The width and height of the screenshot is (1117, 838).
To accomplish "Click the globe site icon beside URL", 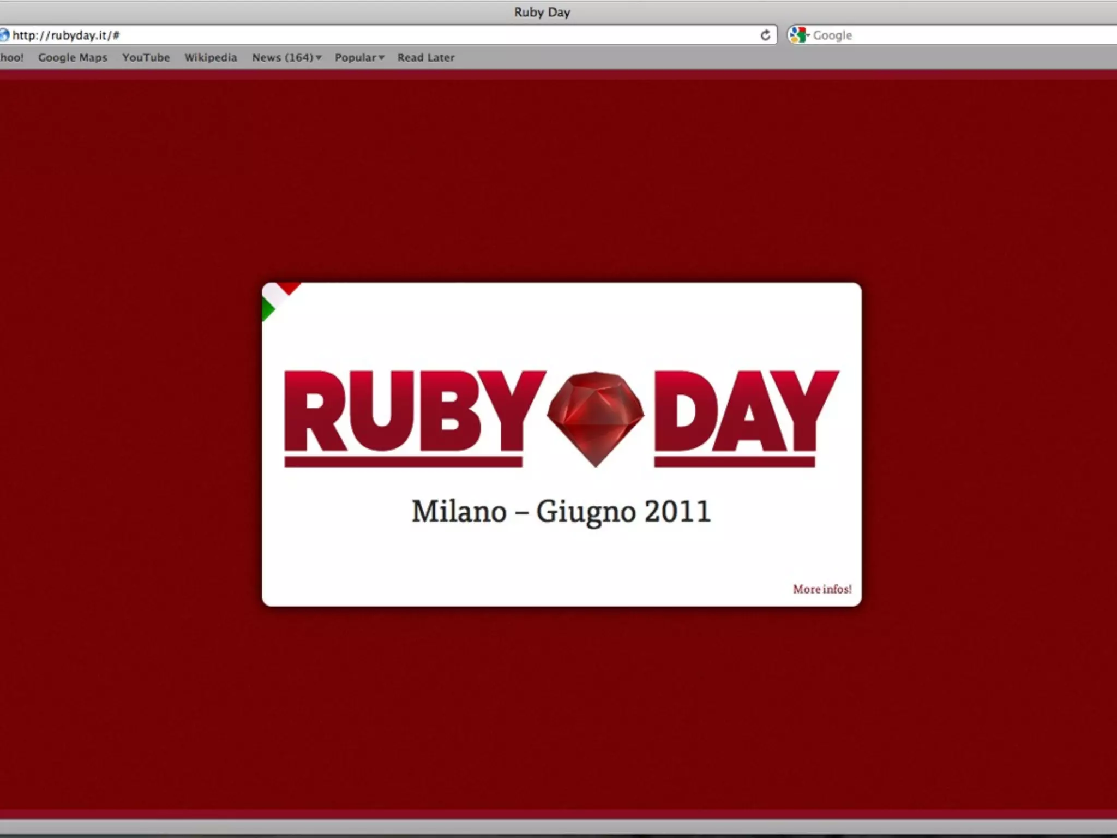I will click(4, 35).
